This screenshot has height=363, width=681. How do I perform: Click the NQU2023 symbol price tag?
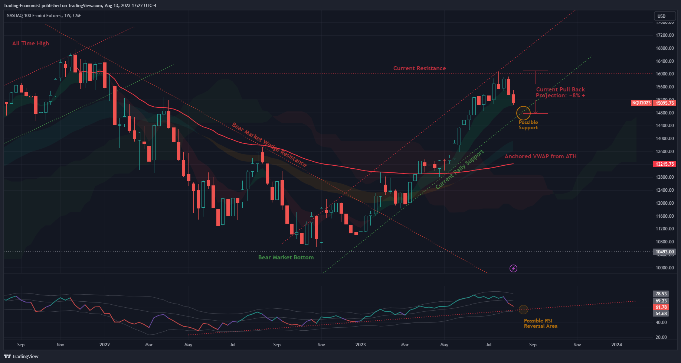641,103
